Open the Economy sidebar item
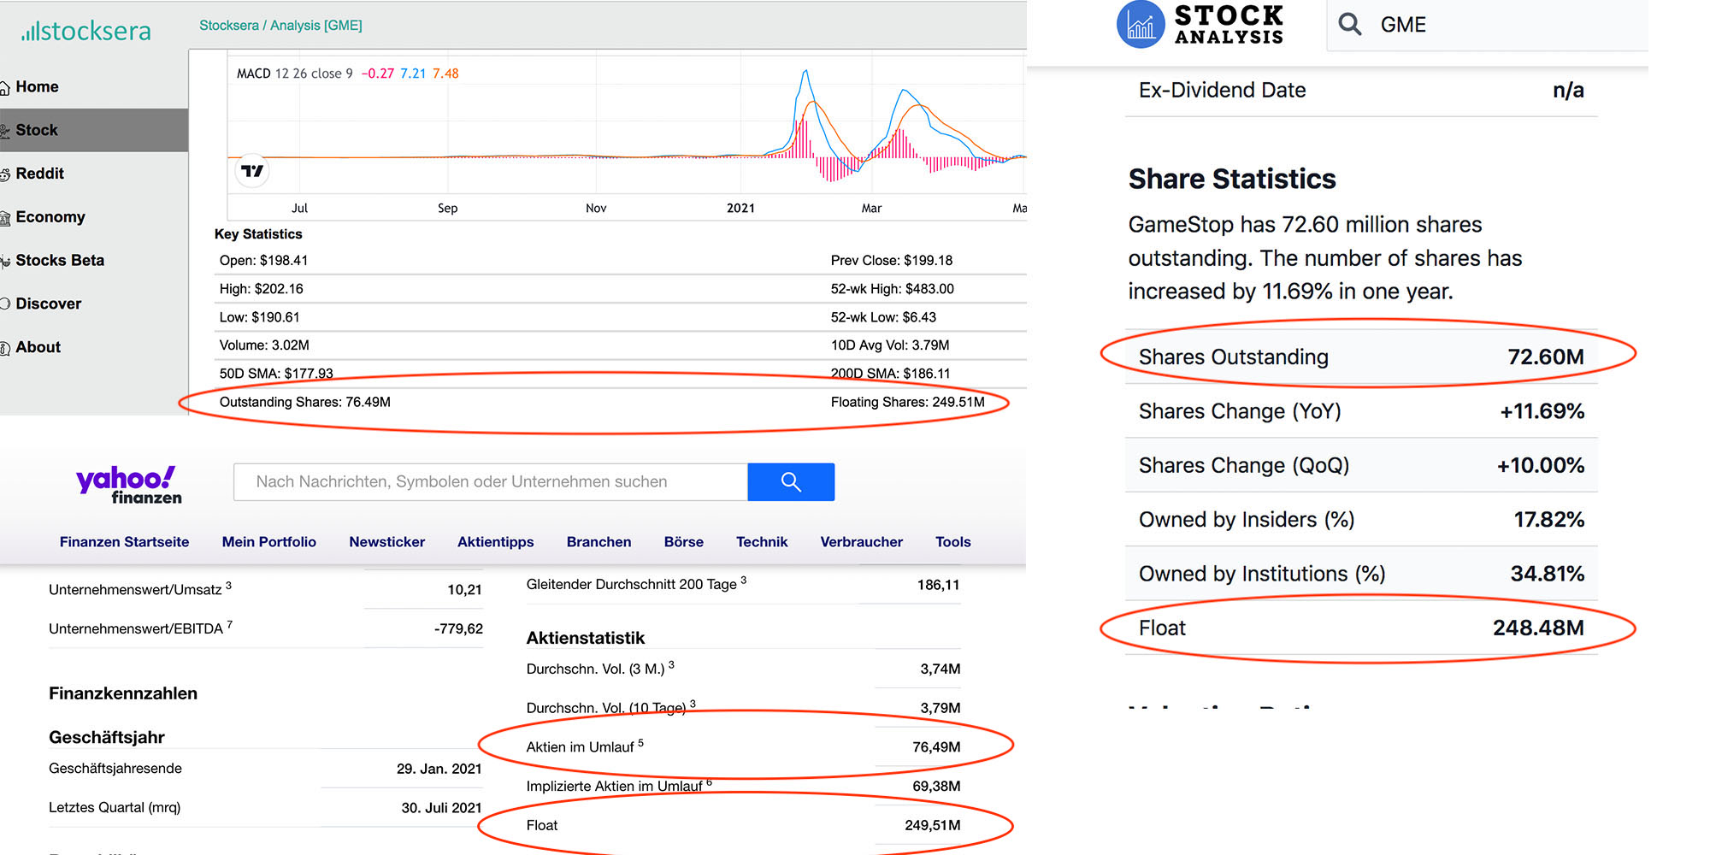The width and height of the screenshot is (1710, 855). tap(50, 217)
